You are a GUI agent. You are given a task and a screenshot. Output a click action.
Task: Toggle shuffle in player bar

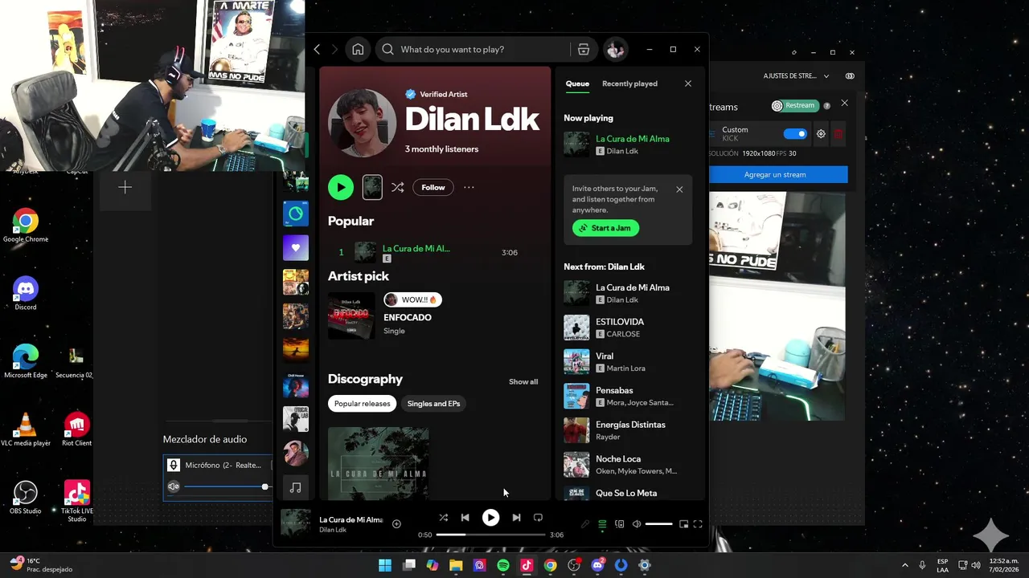click(443, 518)
